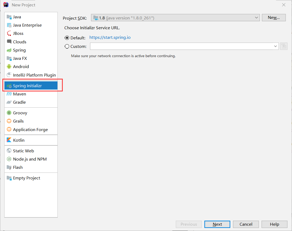The image size is (292, 231).
Task: Click the download icon beside Custom URL field
Action: pyautogui.click(x=283, y=46)
